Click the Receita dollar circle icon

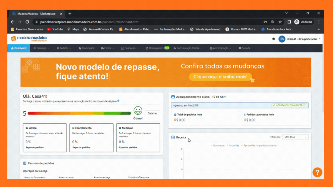click(x=173, y=137)
